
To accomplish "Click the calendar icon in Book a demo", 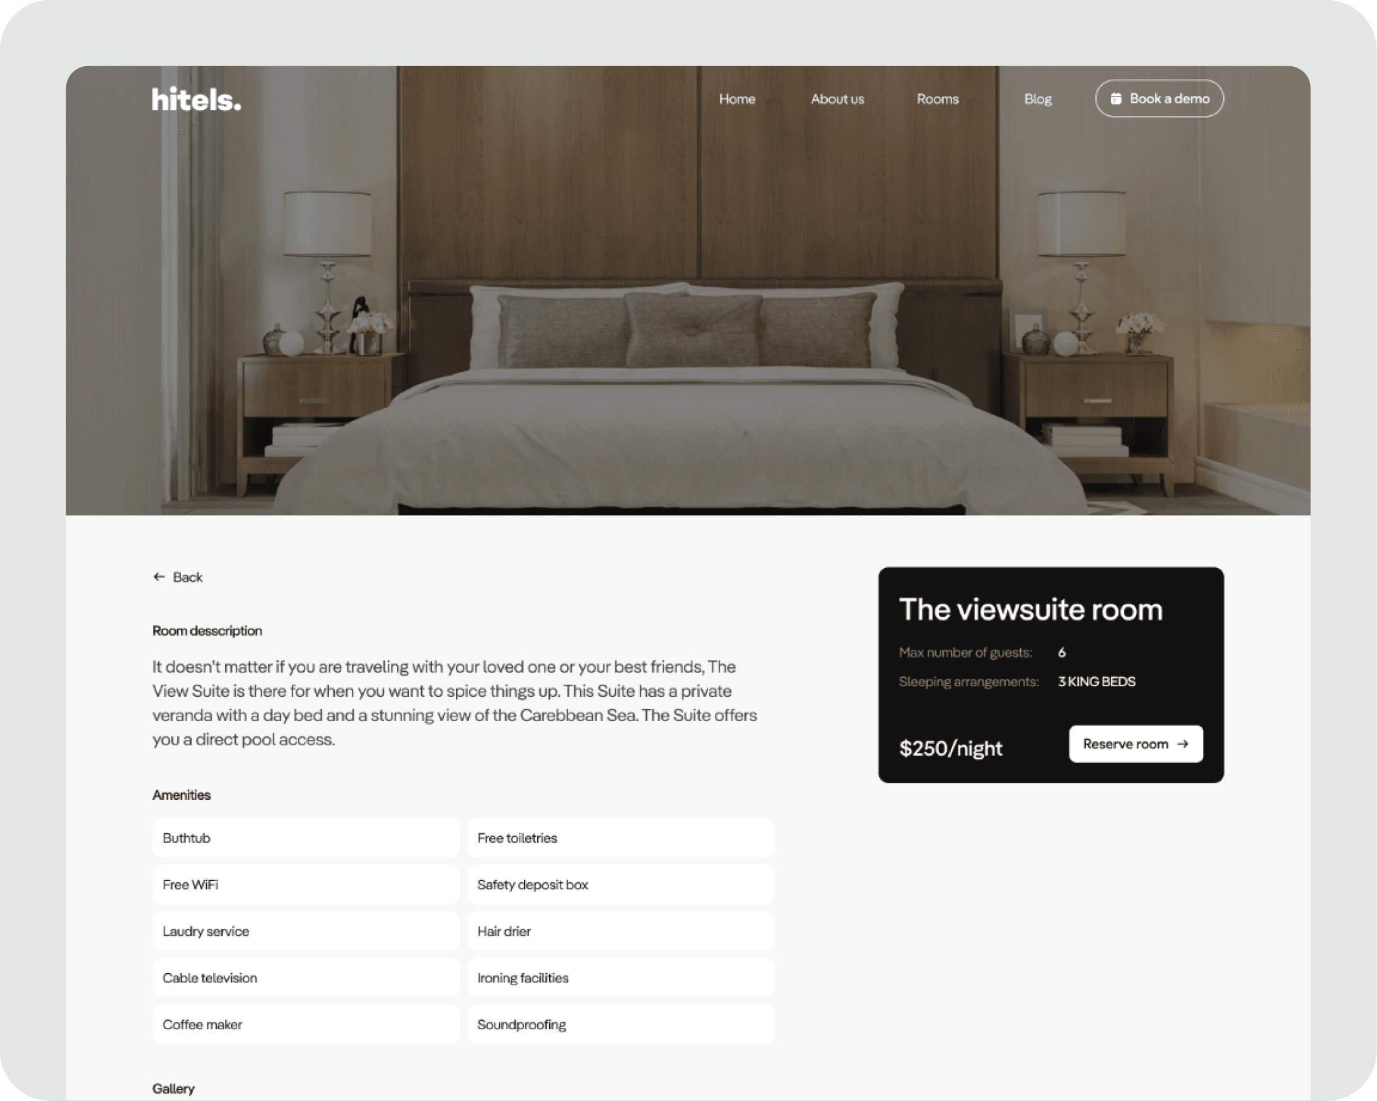I will click(x=1116, y=98).
